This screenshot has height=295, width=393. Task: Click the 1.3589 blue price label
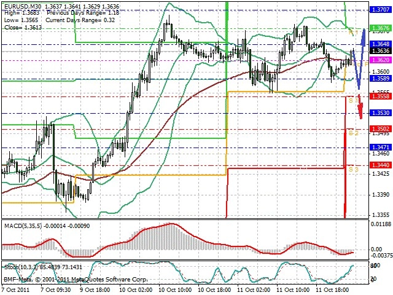pyautogui.click(x=381, y=79)
